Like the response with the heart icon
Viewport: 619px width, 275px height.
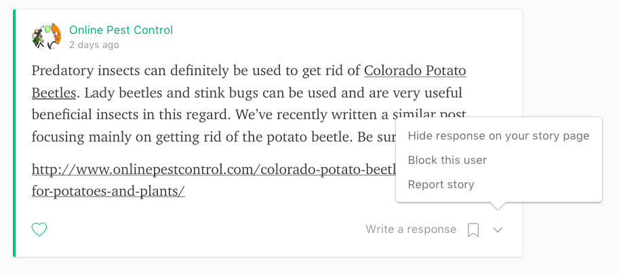tap(40, 230)
